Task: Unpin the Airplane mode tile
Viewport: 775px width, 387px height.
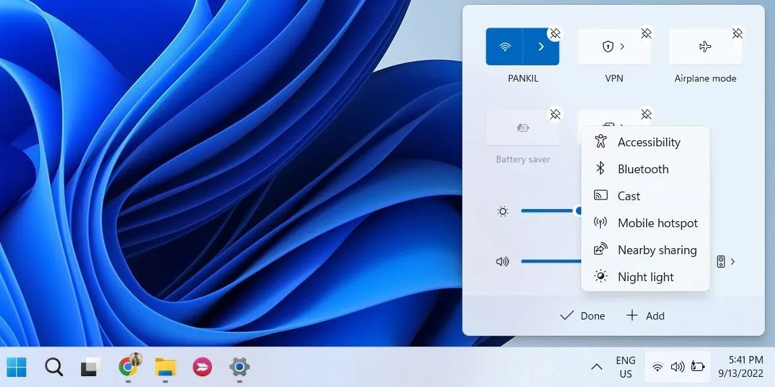Action: [737, 34]
